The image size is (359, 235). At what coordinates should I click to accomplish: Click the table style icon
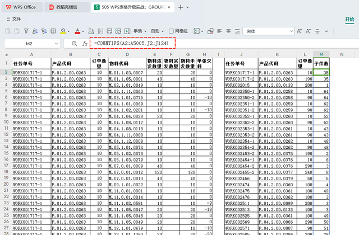click(x=196, y=31)
